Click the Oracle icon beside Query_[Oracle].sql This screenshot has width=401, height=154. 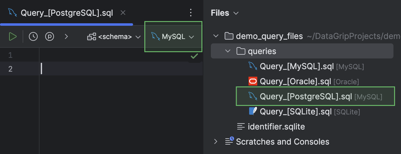coord(253,81)
